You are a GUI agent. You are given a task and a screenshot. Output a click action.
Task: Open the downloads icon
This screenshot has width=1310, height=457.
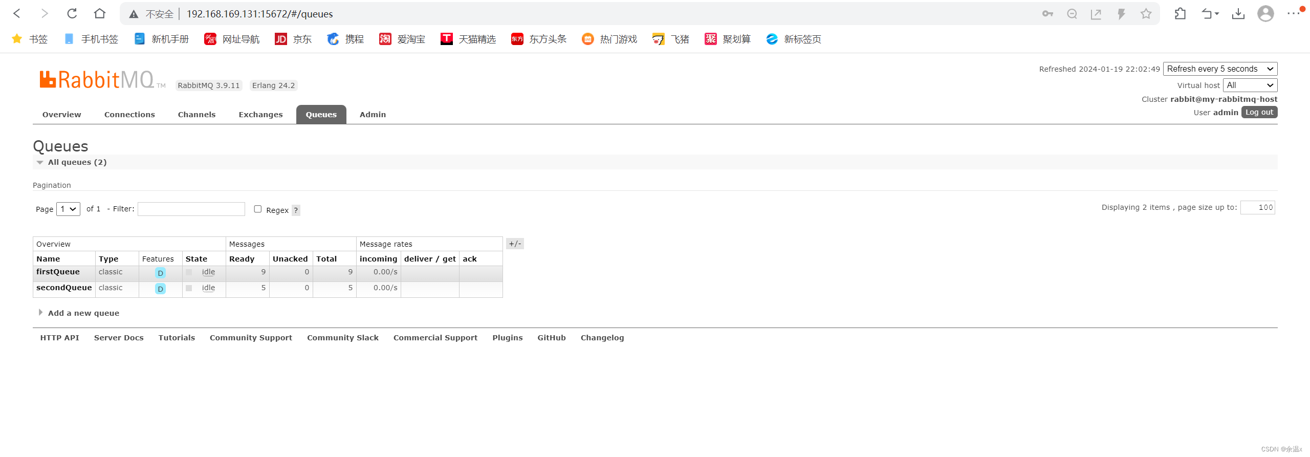(x=1238, y=14)
